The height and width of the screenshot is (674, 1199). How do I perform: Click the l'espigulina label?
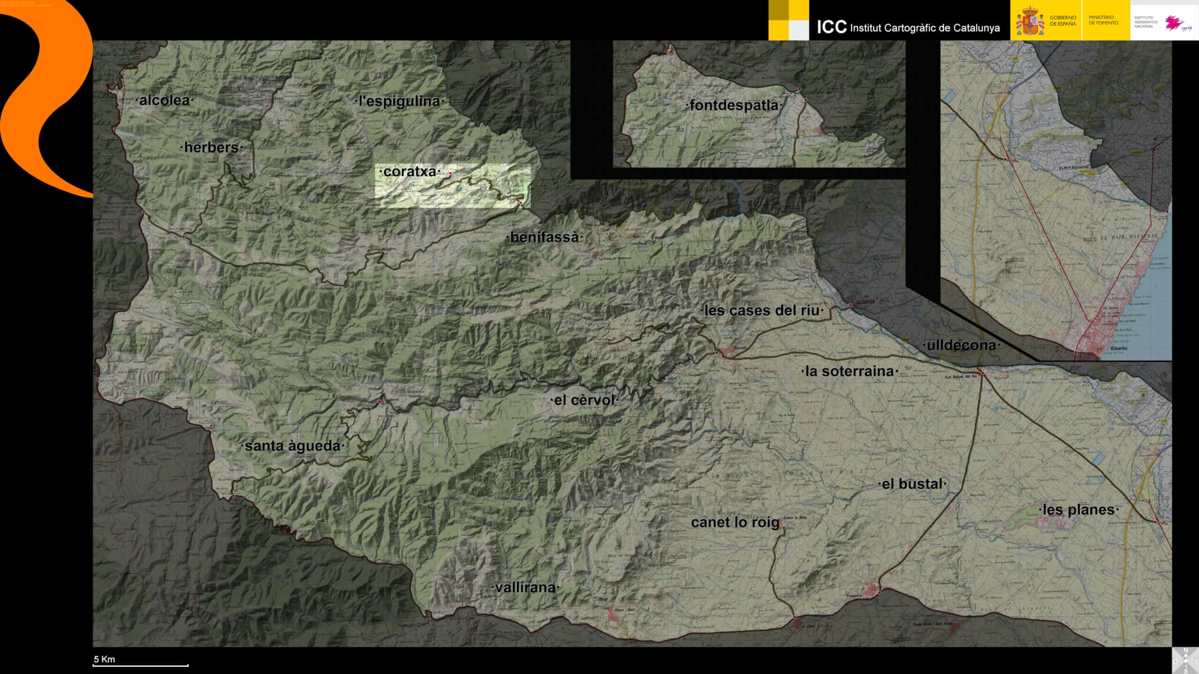click(x=399, y=101)
